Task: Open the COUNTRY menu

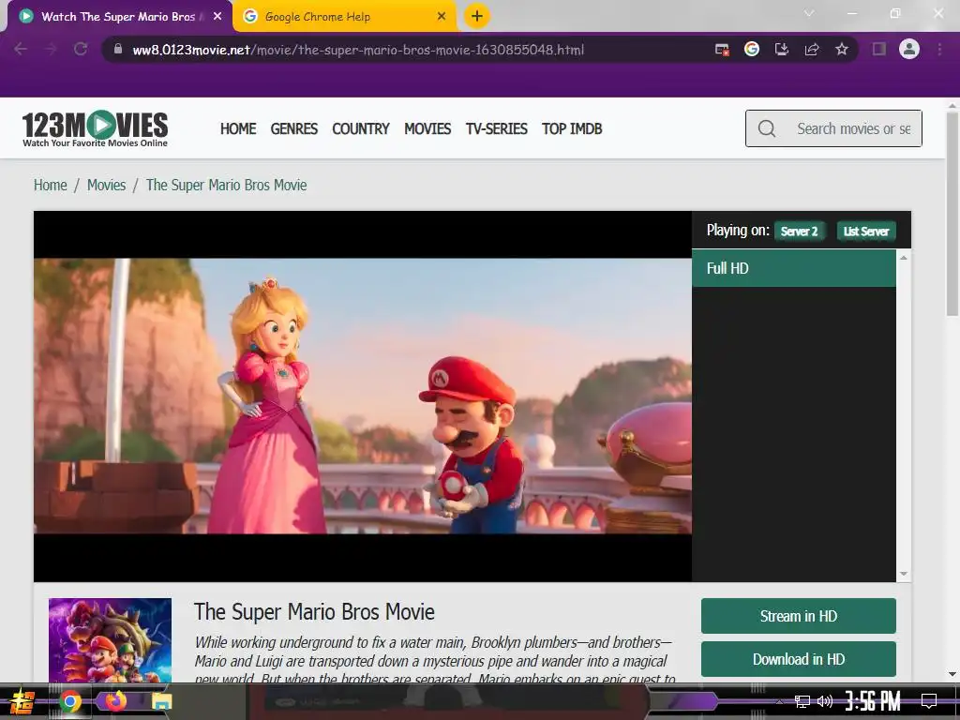Action: (361, 128)
